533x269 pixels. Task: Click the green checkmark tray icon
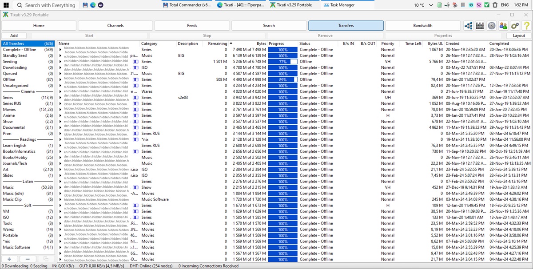pyautogui.click(x=487, y=5)
